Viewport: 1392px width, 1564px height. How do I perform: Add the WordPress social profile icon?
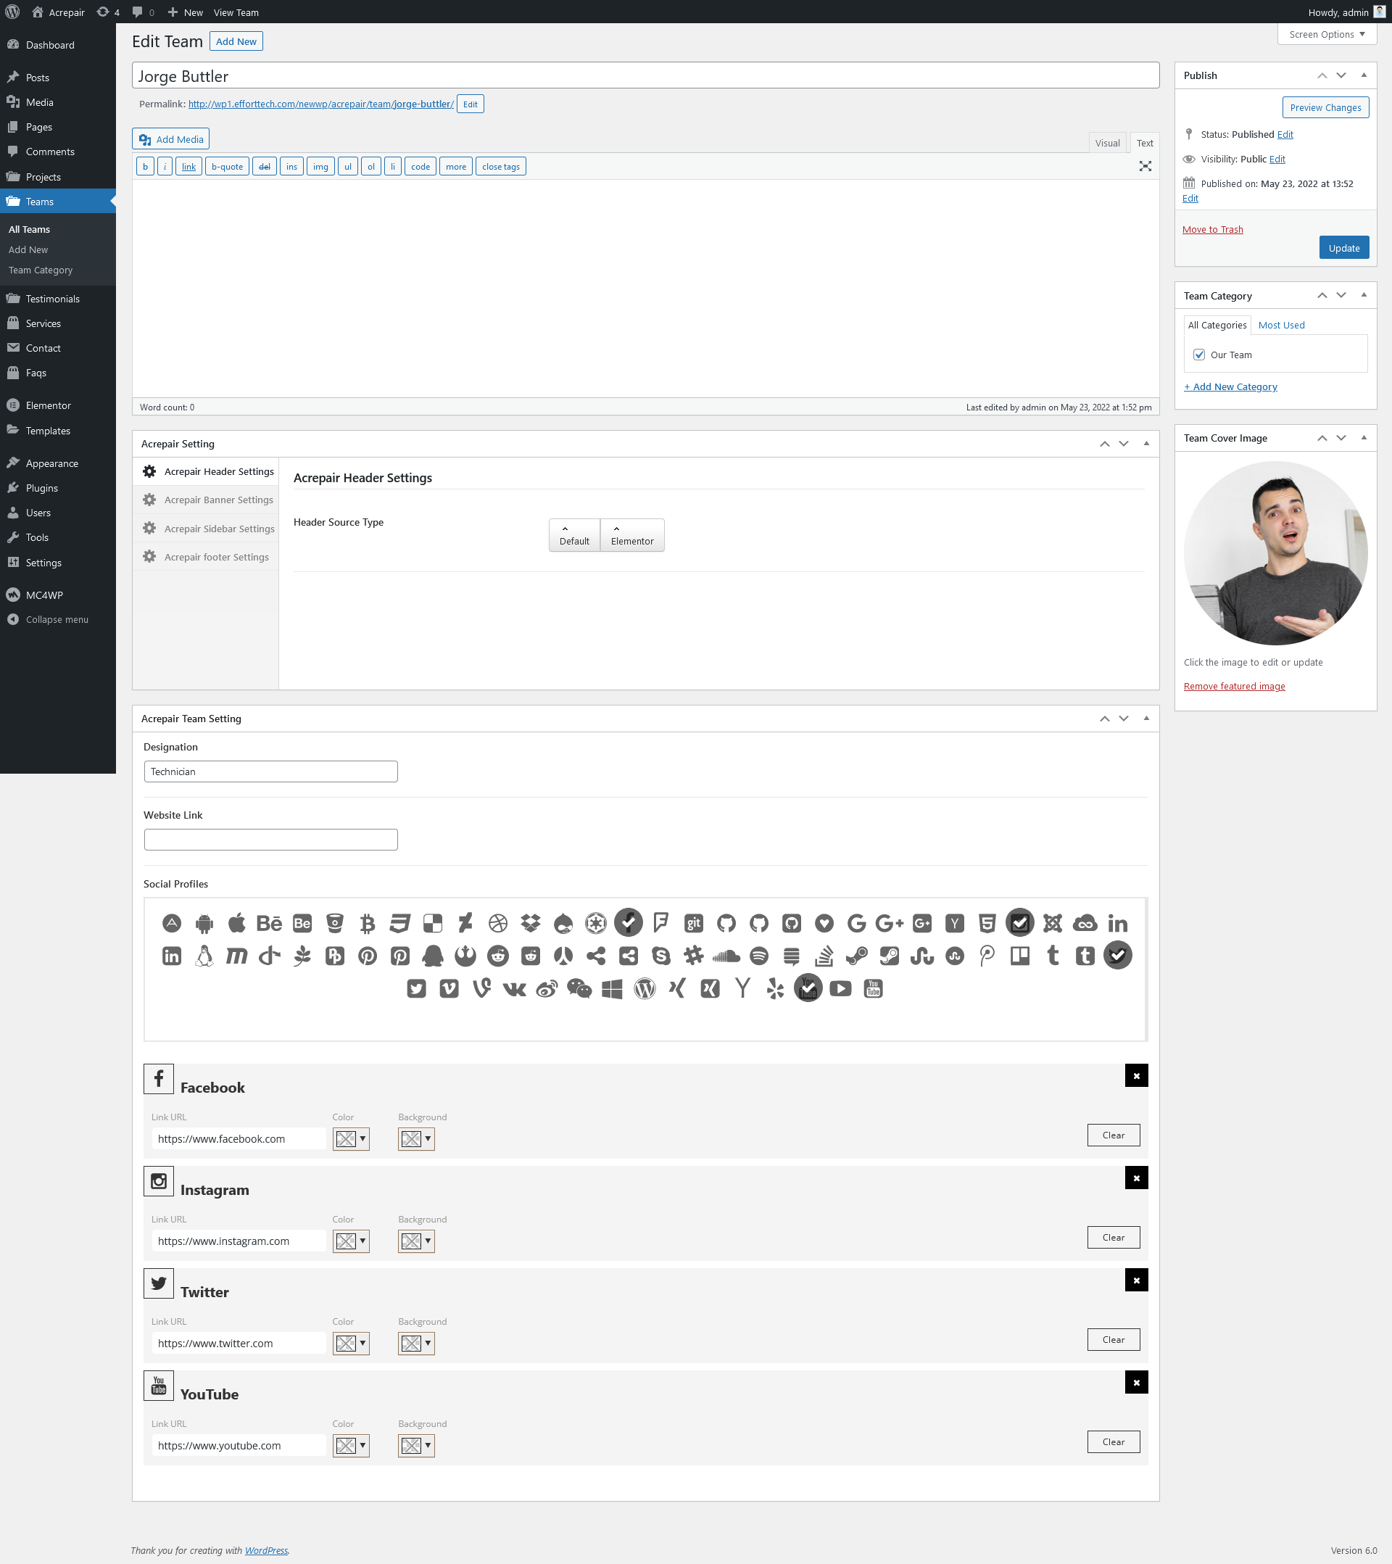point(645,988)
